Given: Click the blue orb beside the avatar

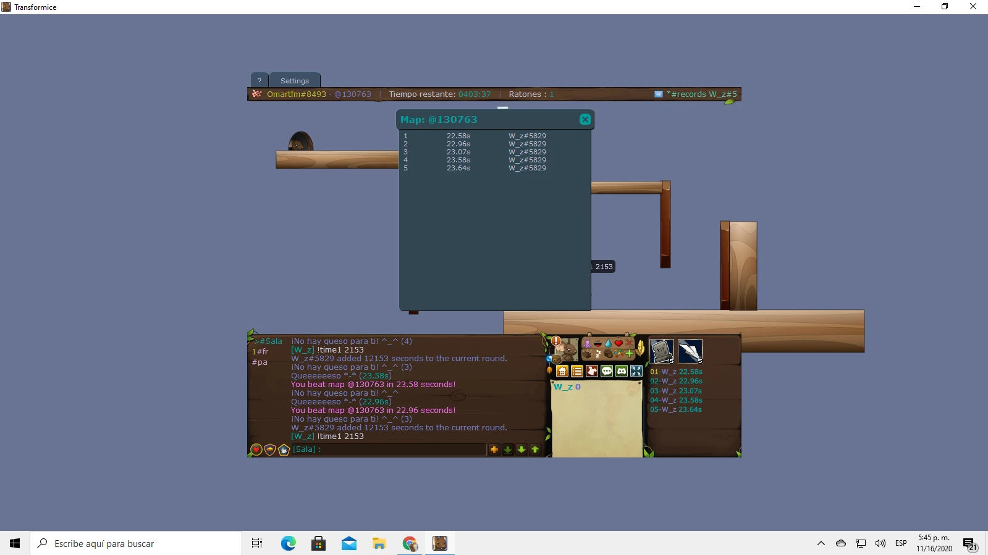Looking at the screenshot, I should [549, 358].
